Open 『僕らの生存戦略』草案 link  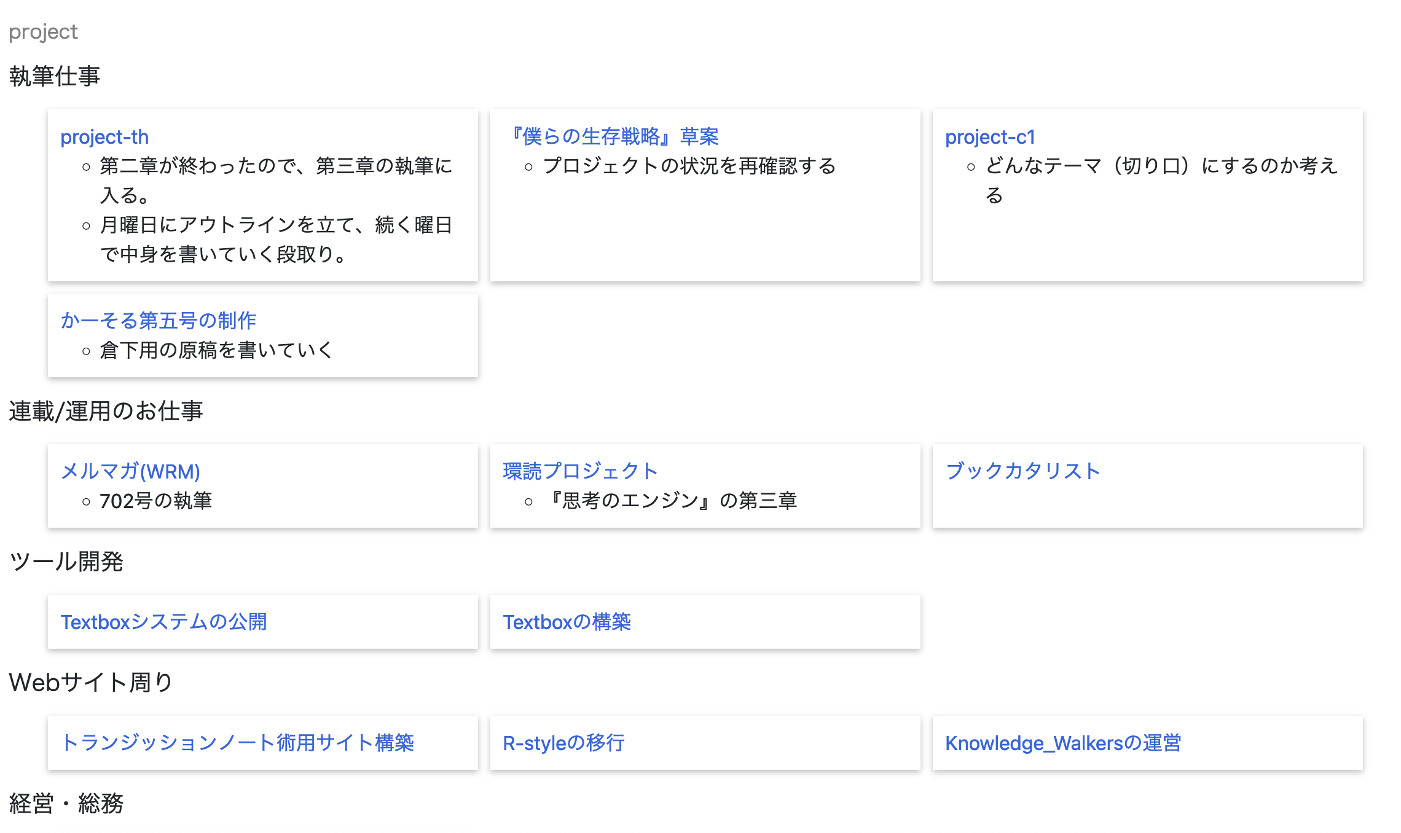point(614,136)
